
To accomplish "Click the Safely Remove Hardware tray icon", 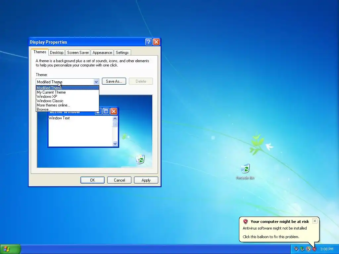I will tap(302, 249).
